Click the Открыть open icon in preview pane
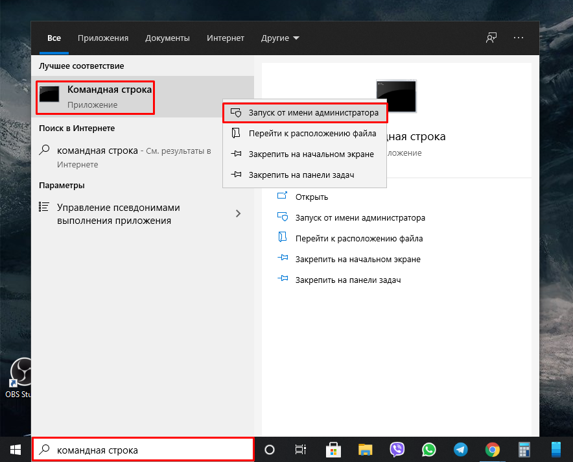 coord(283,195)
